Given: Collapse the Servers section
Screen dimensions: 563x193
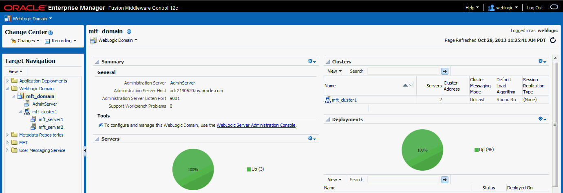Looking at the screenshot, I should click(97, 139).
